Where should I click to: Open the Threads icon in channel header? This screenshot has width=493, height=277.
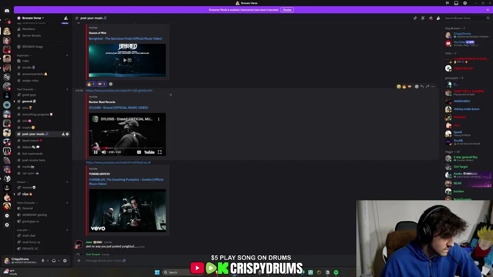coord(415,18)
